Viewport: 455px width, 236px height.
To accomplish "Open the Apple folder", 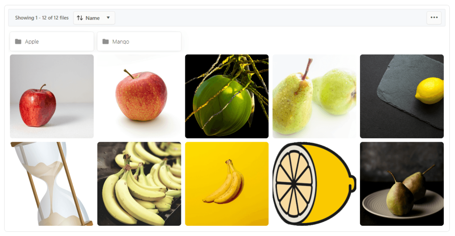I will pos(52,41).
